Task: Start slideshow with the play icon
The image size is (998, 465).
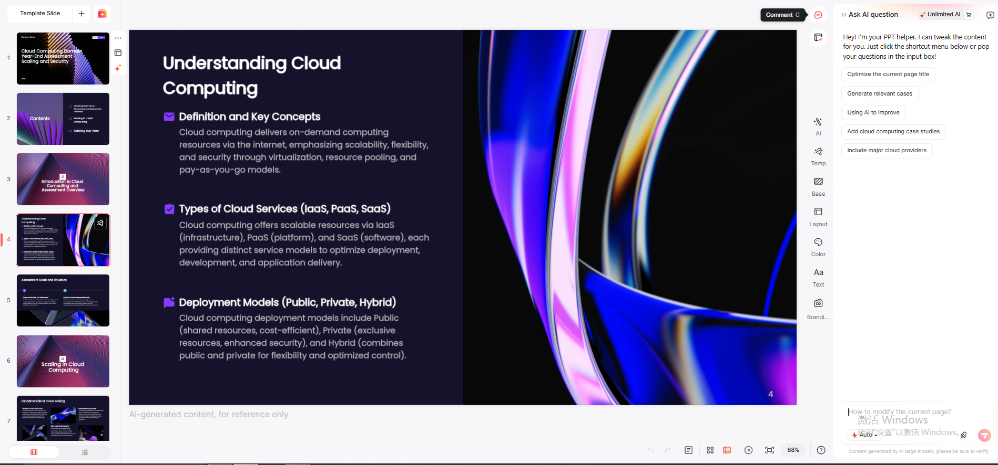Action: click(749, 450)
